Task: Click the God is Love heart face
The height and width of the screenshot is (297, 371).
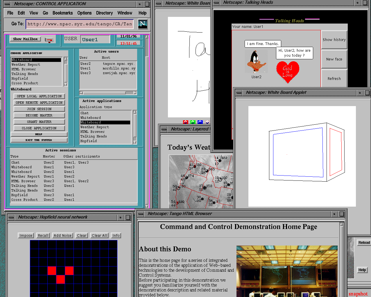Action: tap(288, 72)
